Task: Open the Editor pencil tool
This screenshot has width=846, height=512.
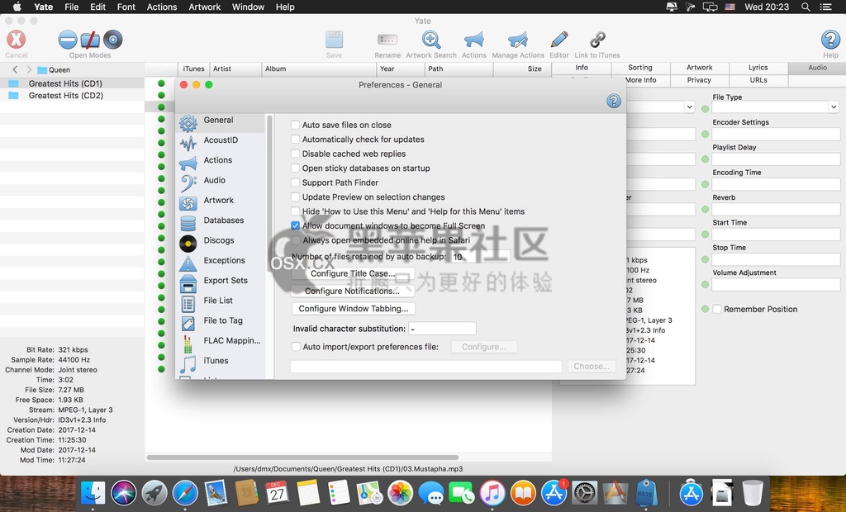Action: point(559,40)
